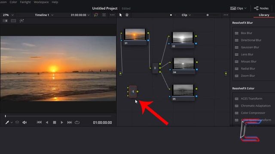Toggle the highlight magic wand icon
Screen dimensions: 275x154
(21, 21)
